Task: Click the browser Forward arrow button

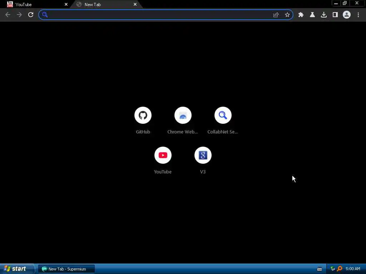Action: tap(19, 15)
